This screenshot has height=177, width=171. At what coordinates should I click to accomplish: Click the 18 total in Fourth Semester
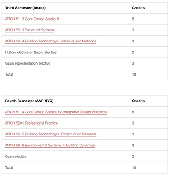(134, 167)
